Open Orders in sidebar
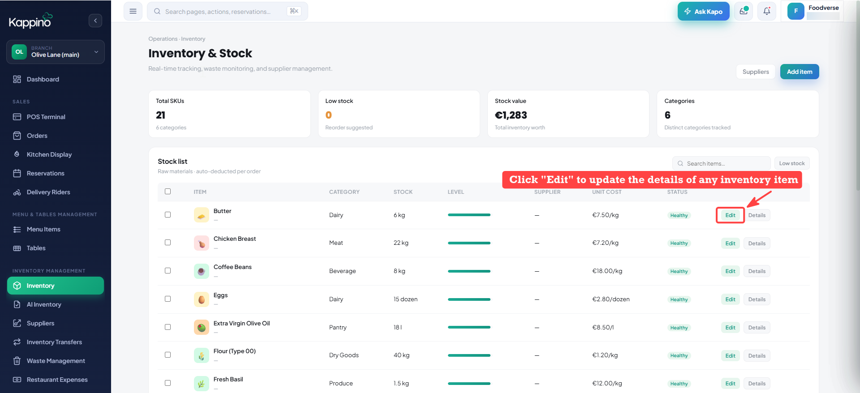The image size is (860, 393). tap(56, 136)
